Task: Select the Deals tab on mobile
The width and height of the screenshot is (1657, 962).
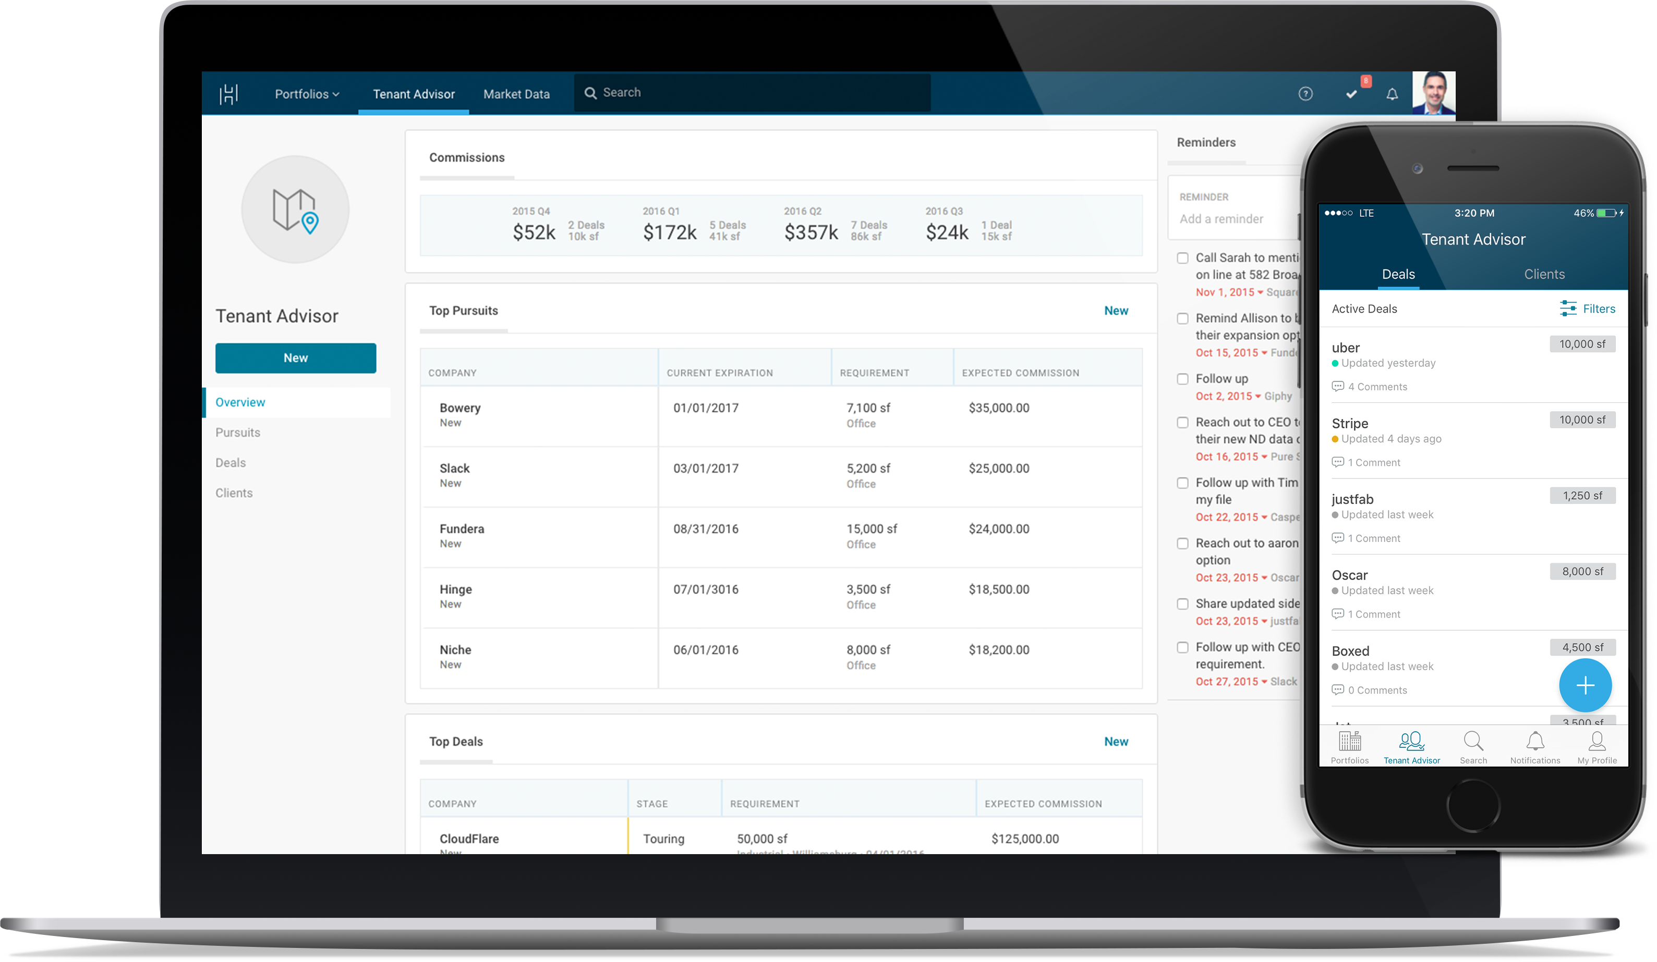Action: [1396, 274]
